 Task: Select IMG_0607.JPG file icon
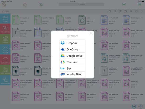(16, 96)
